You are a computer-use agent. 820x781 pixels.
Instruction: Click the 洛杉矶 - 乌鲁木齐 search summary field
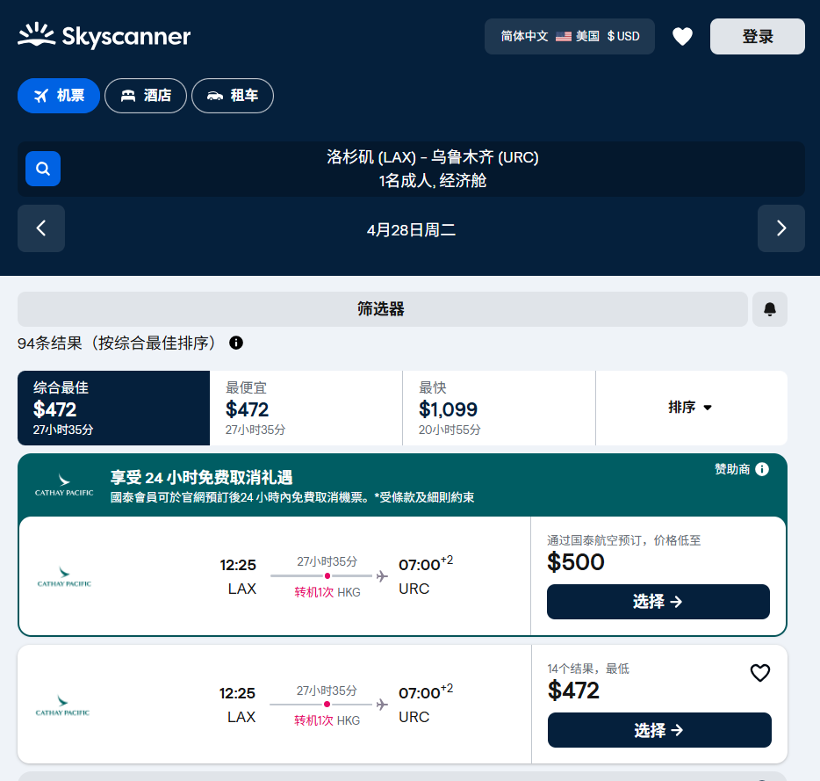432,169
